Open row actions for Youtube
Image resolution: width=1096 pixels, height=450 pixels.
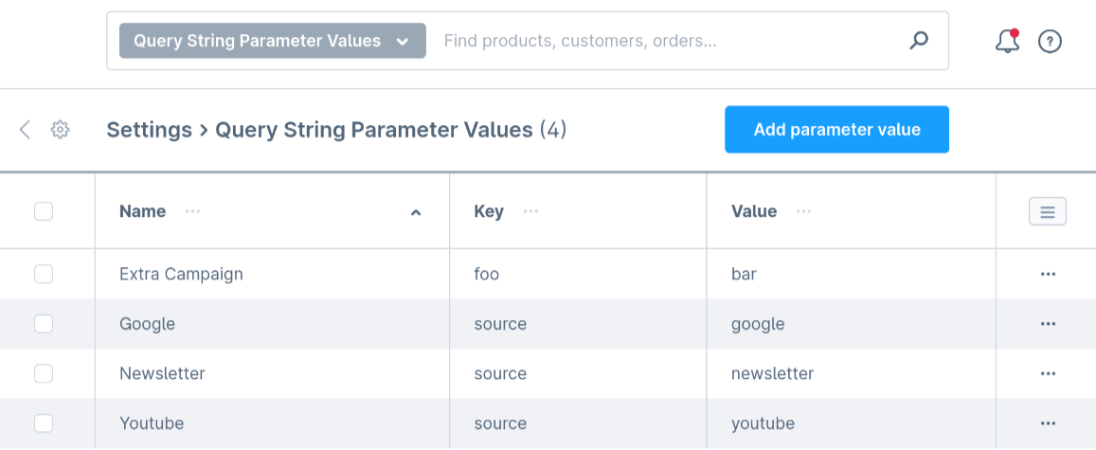coord(1048,423)
